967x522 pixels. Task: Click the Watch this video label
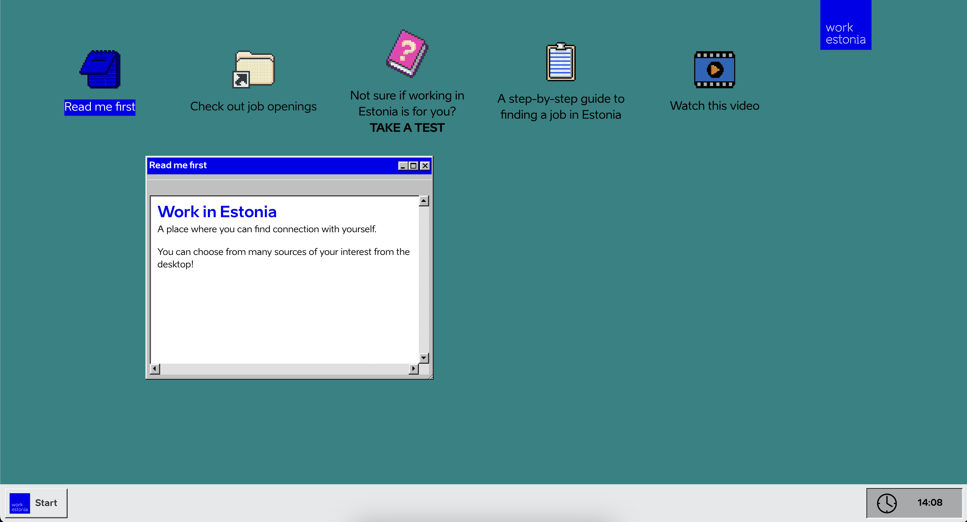click(714, 106)
